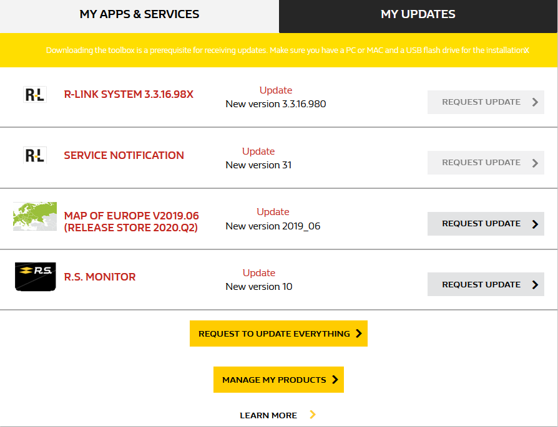
Task: Click chevron on Request To Update Everything
Action: click(359, 333)
